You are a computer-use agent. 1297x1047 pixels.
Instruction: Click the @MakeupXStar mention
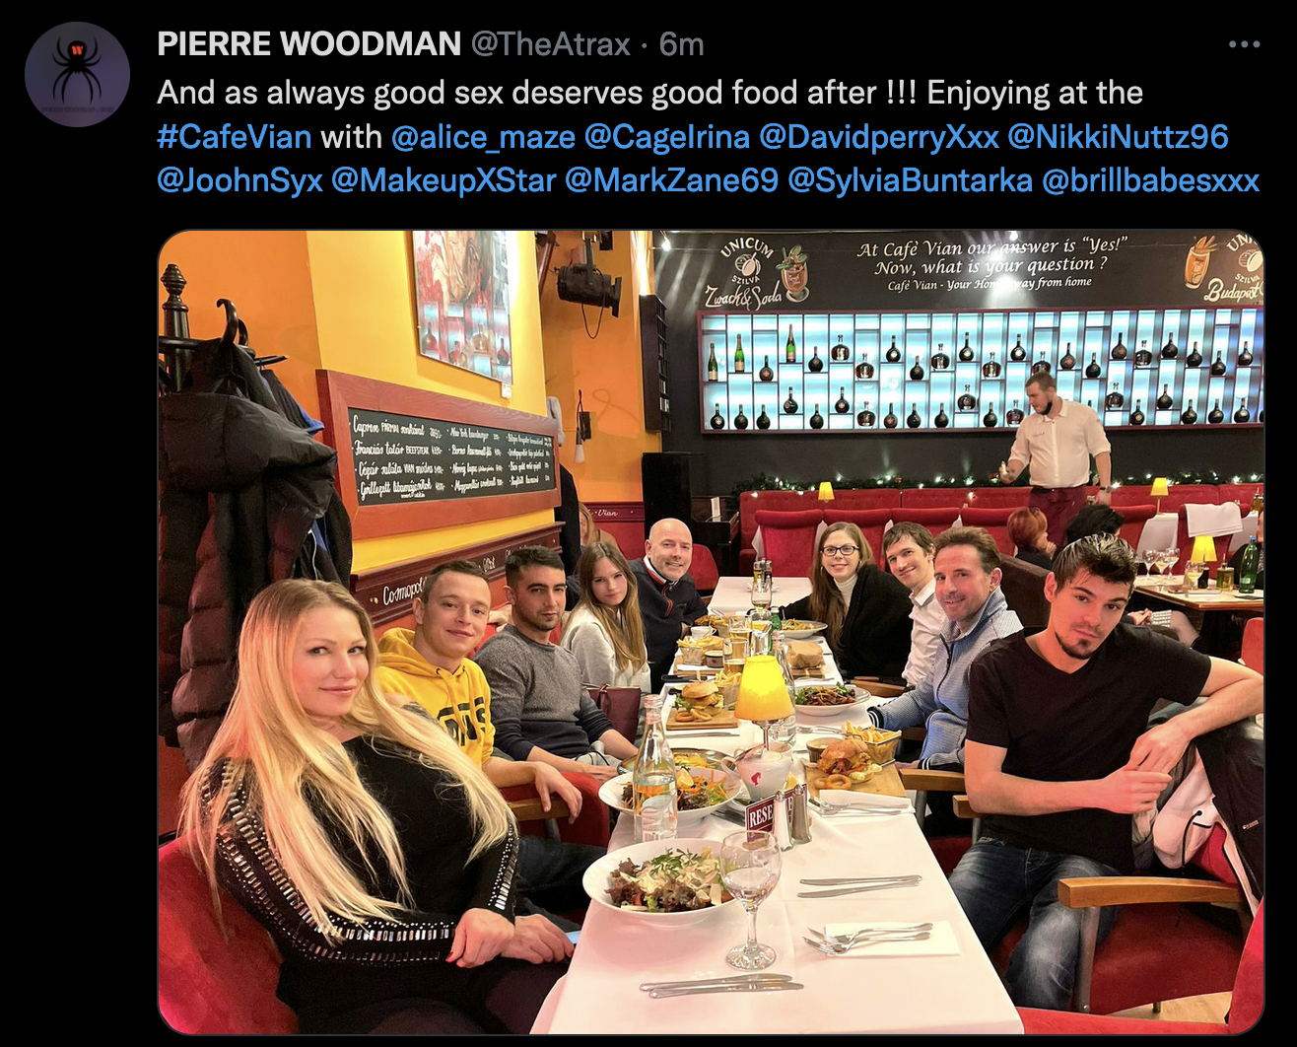444,180
